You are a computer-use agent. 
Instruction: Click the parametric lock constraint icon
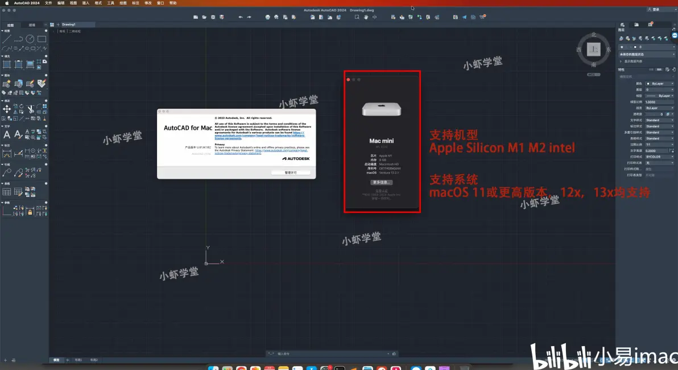[x=30, y=212]
